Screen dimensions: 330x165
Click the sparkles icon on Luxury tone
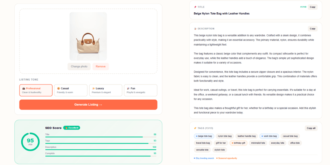[93, 89]
